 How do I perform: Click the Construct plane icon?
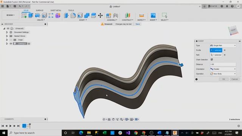127,15
